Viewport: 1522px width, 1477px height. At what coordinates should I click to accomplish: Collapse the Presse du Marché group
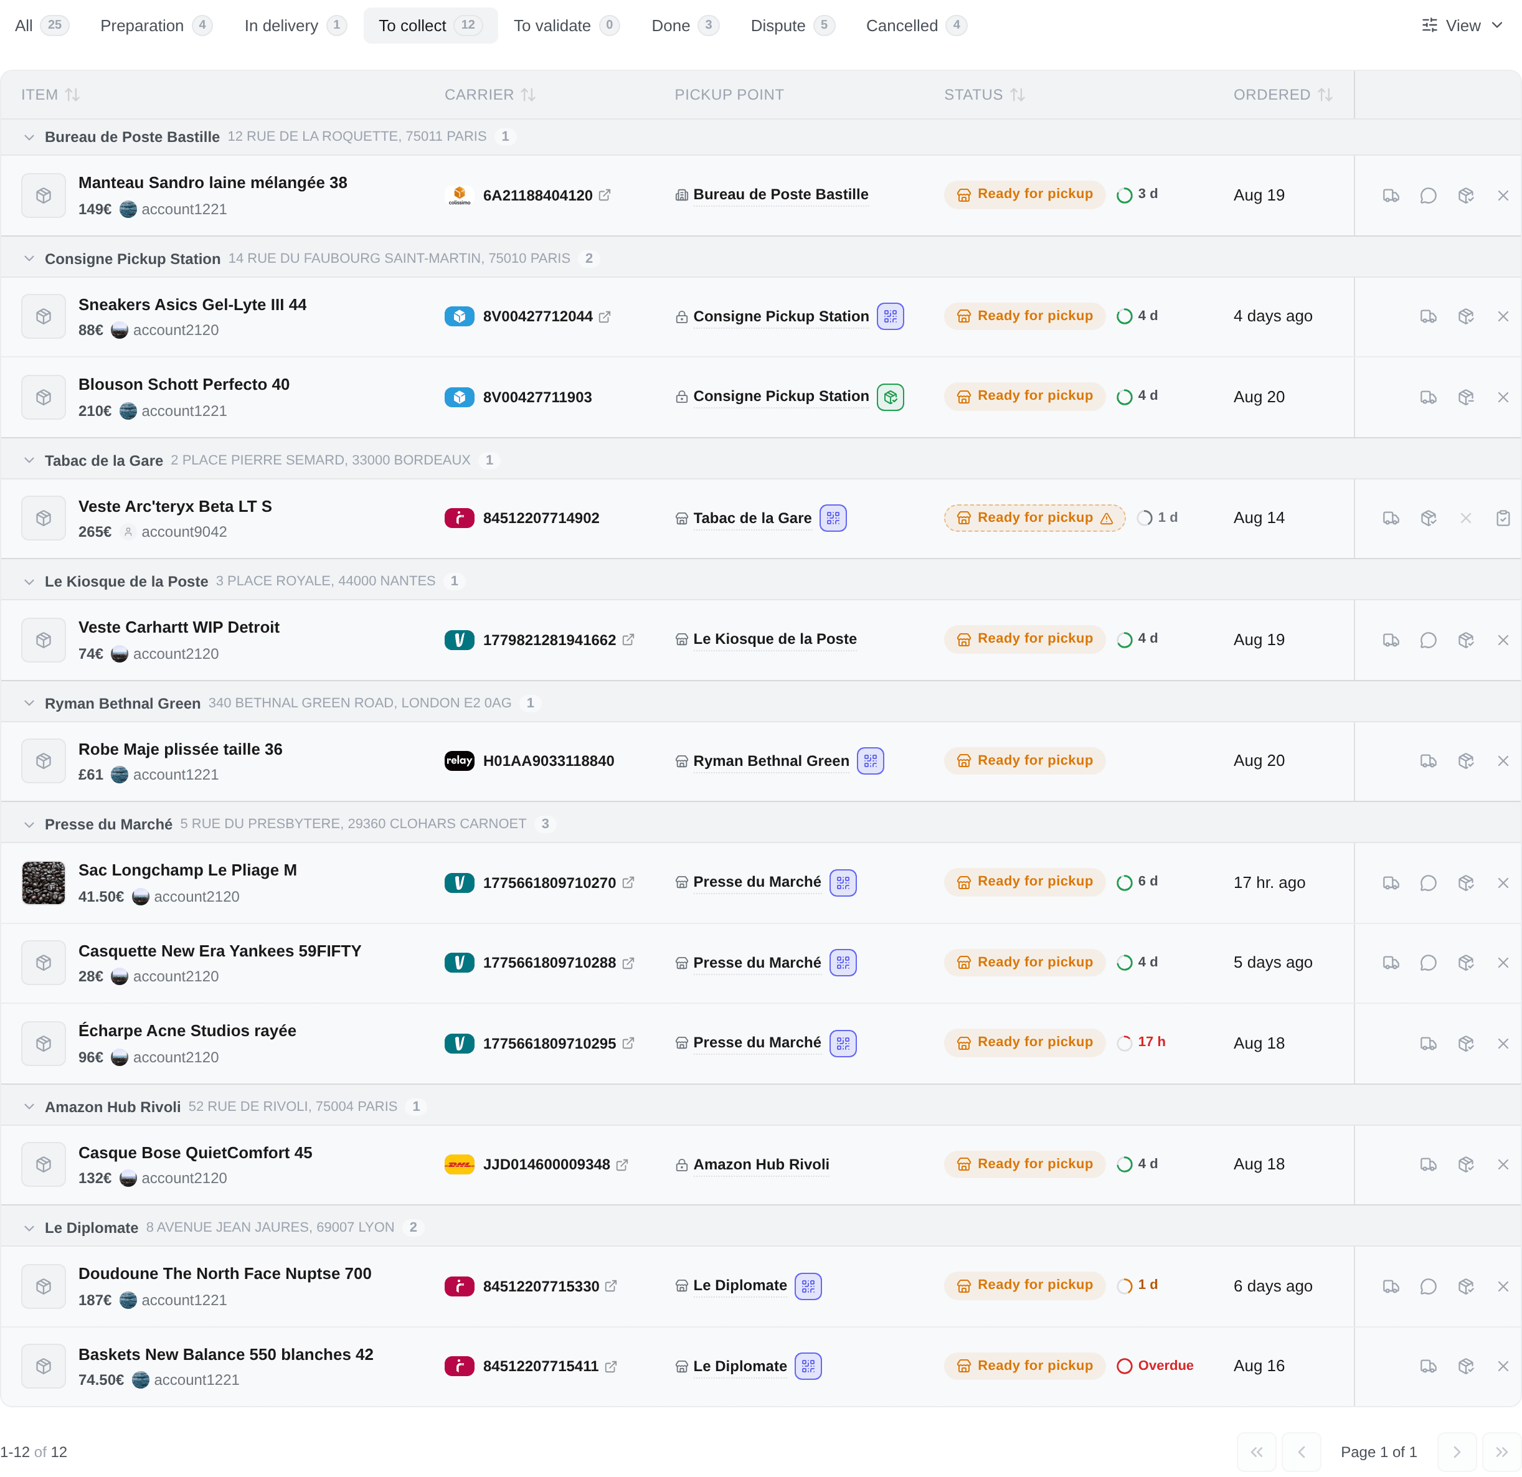coord(29,824)
